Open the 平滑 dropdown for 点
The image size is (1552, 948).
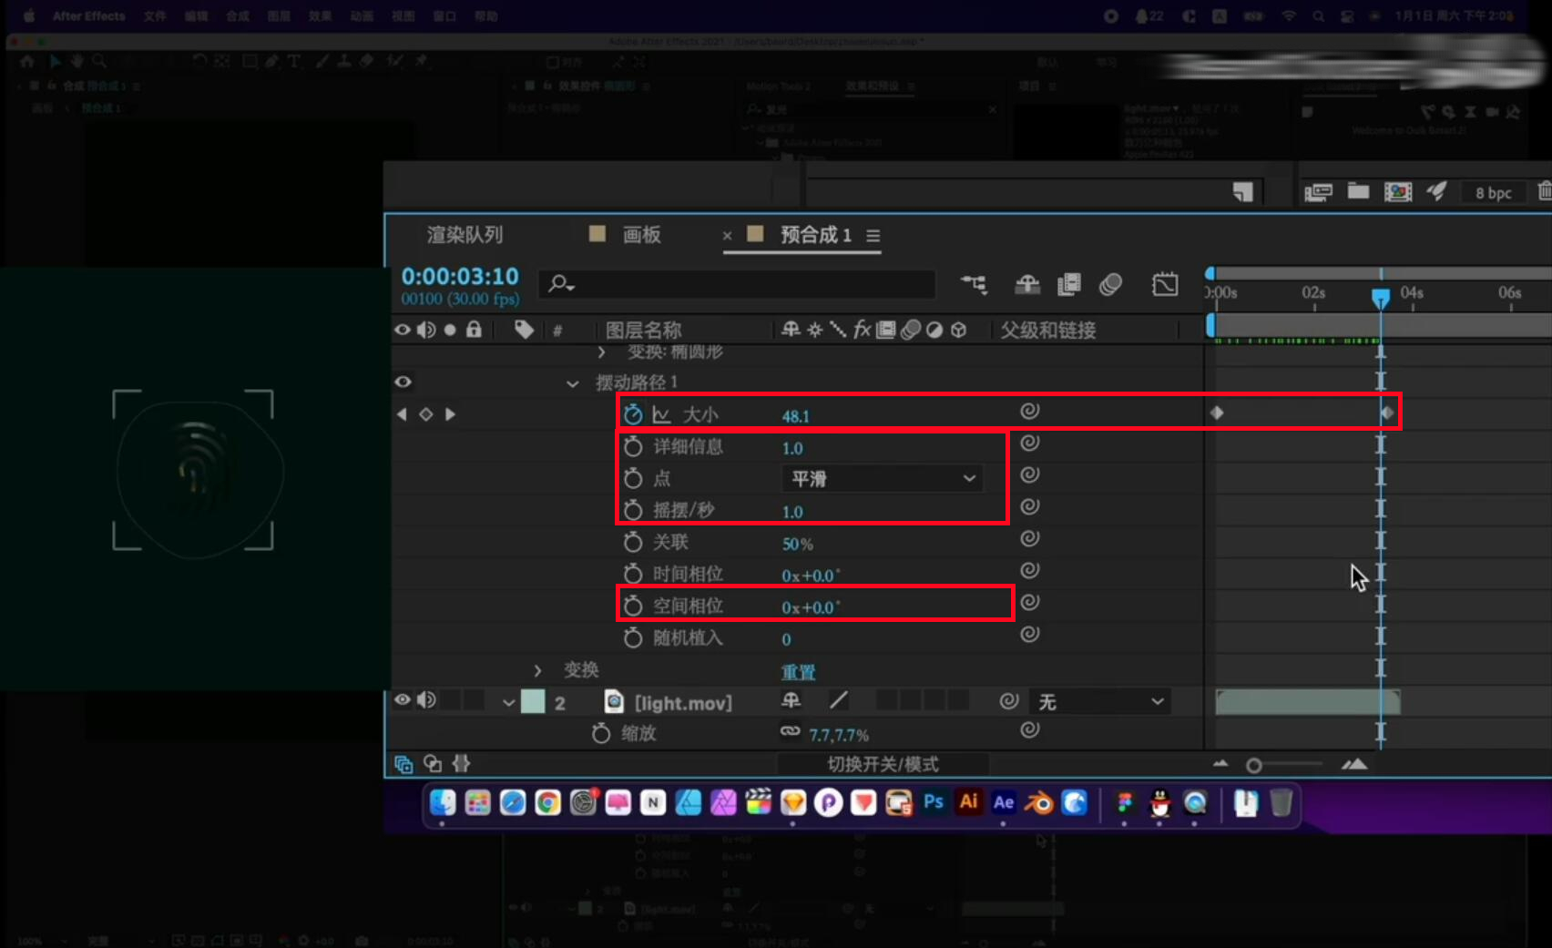[882, 478]
